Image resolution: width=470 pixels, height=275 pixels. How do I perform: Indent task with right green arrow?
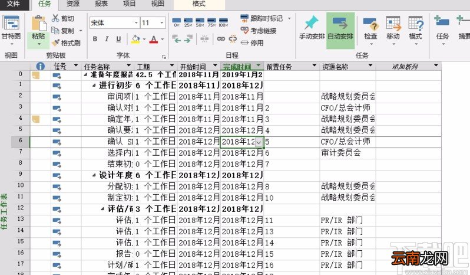coord(188,39)
